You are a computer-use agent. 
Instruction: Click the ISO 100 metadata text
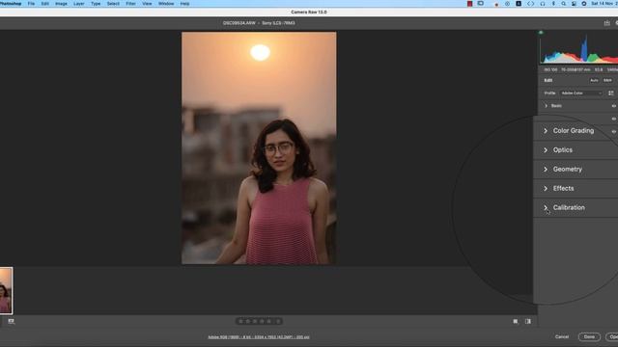(550, 69)
